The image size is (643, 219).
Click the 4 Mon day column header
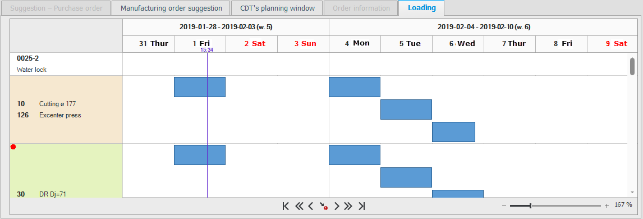(x=355, y=43)
